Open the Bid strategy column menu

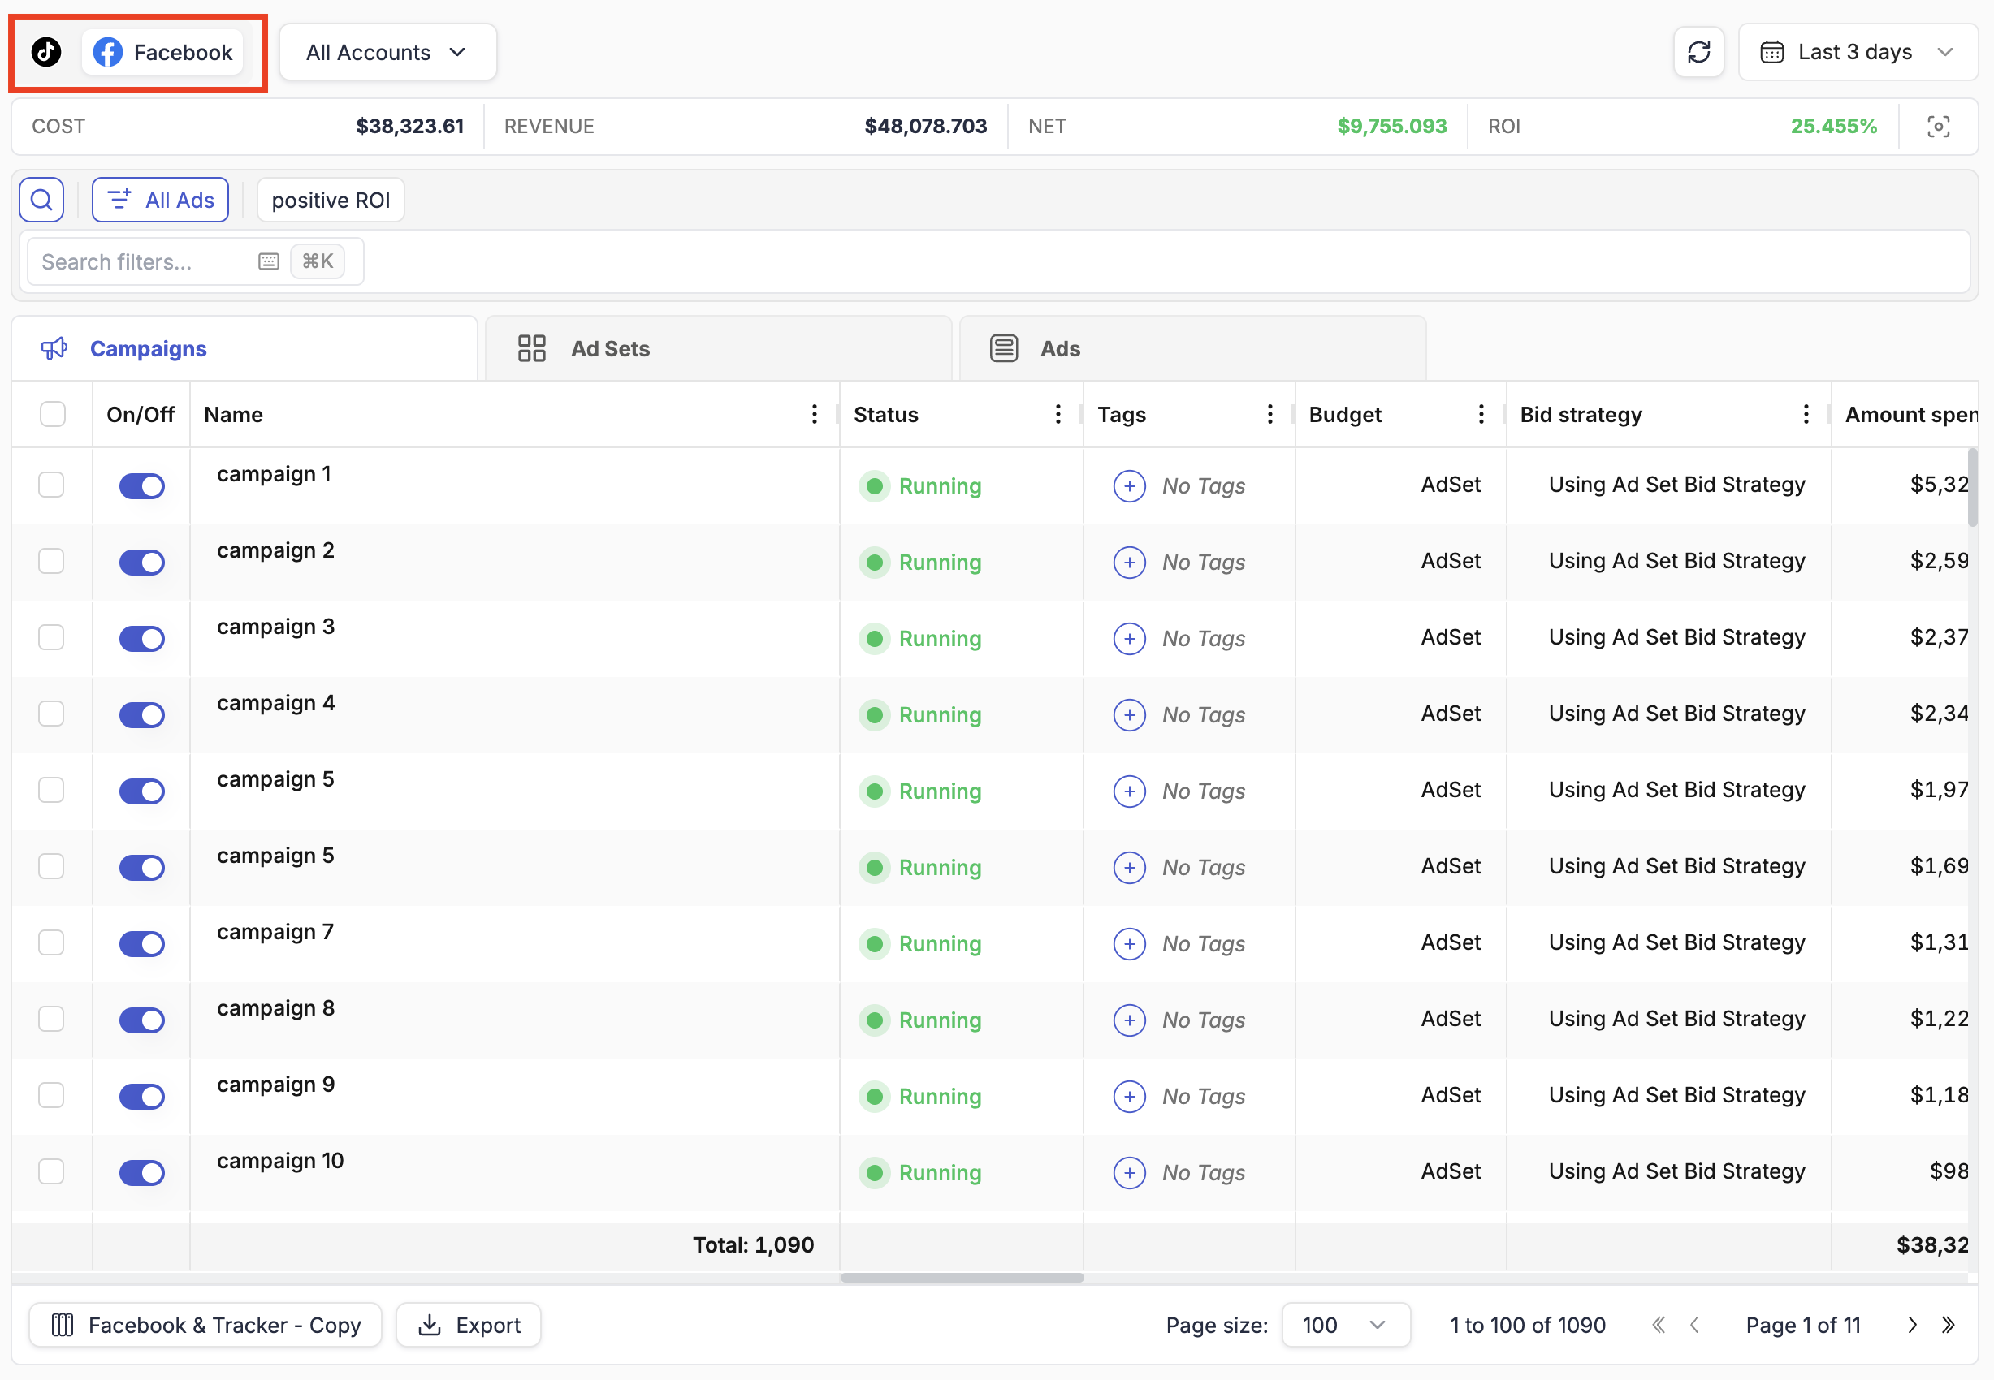(1806, 414)
